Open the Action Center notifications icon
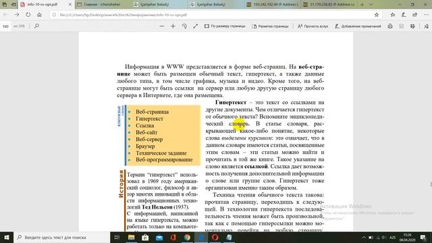432x243 pixels. [423, 237]
